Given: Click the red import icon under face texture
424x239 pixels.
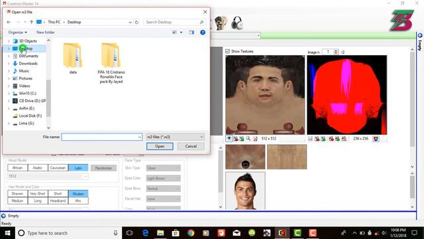Looking at the screenshot, I should point(236,139).
